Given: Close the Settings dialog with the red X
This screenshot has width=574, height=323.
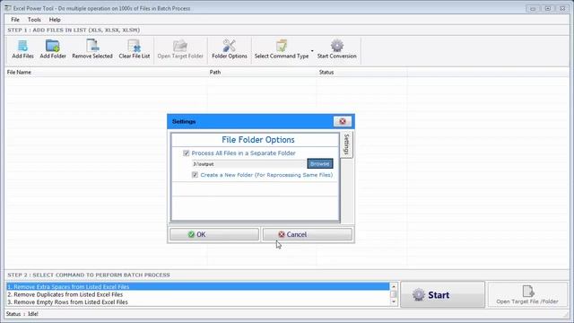Looking at the screenshot, I should pyautogui.click(x=343, y=121).
